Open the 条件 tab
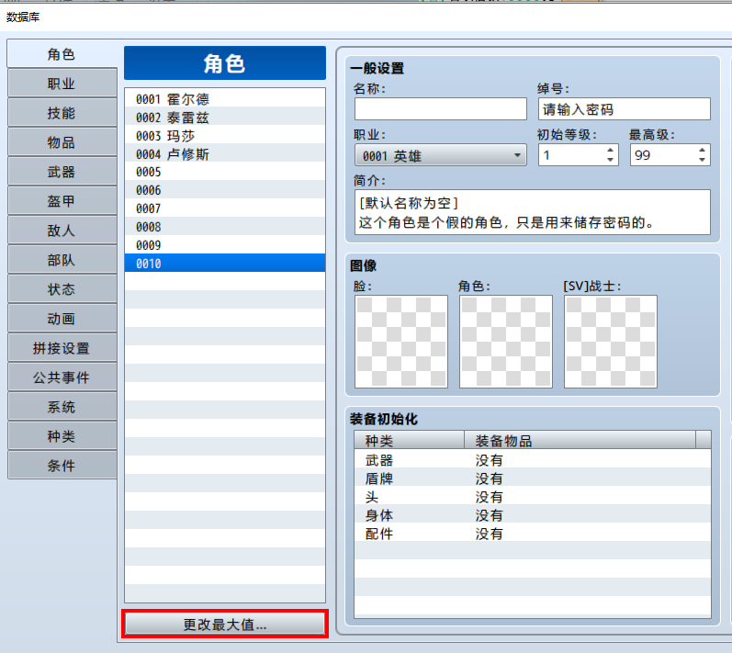 [x=62, y=466]
